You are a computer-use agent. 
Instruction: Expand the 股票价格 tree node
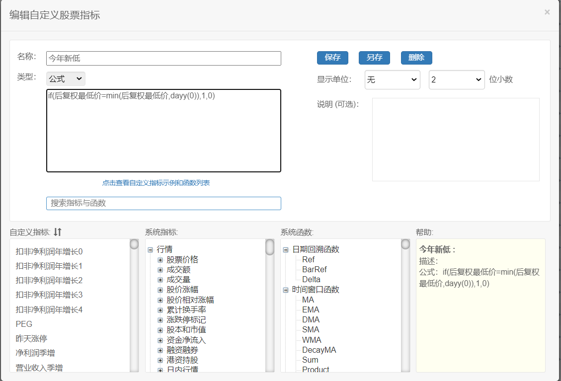[160, 260]
